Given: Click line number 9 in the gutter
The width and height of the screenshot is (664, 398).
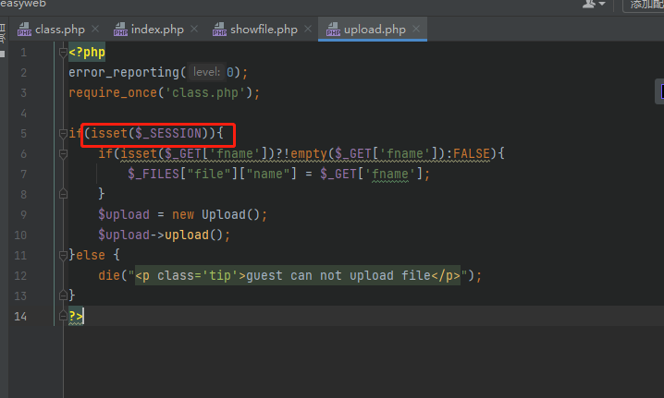Looking at the screenshot, I should click(23, 215).
